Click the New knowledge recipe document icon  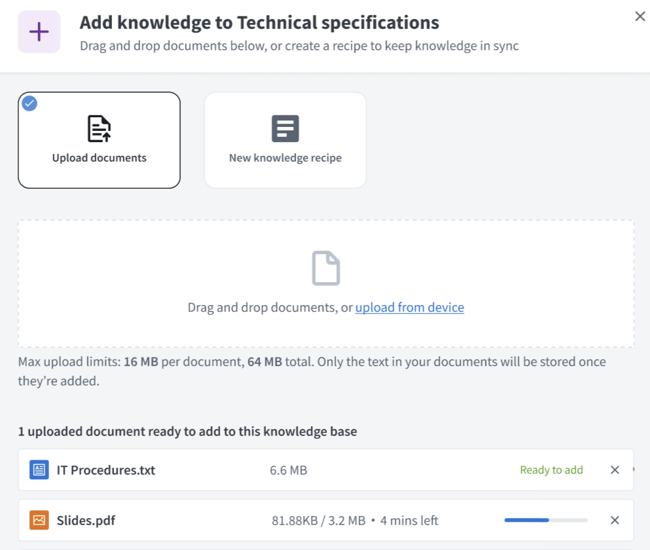[x=284, y=128]
